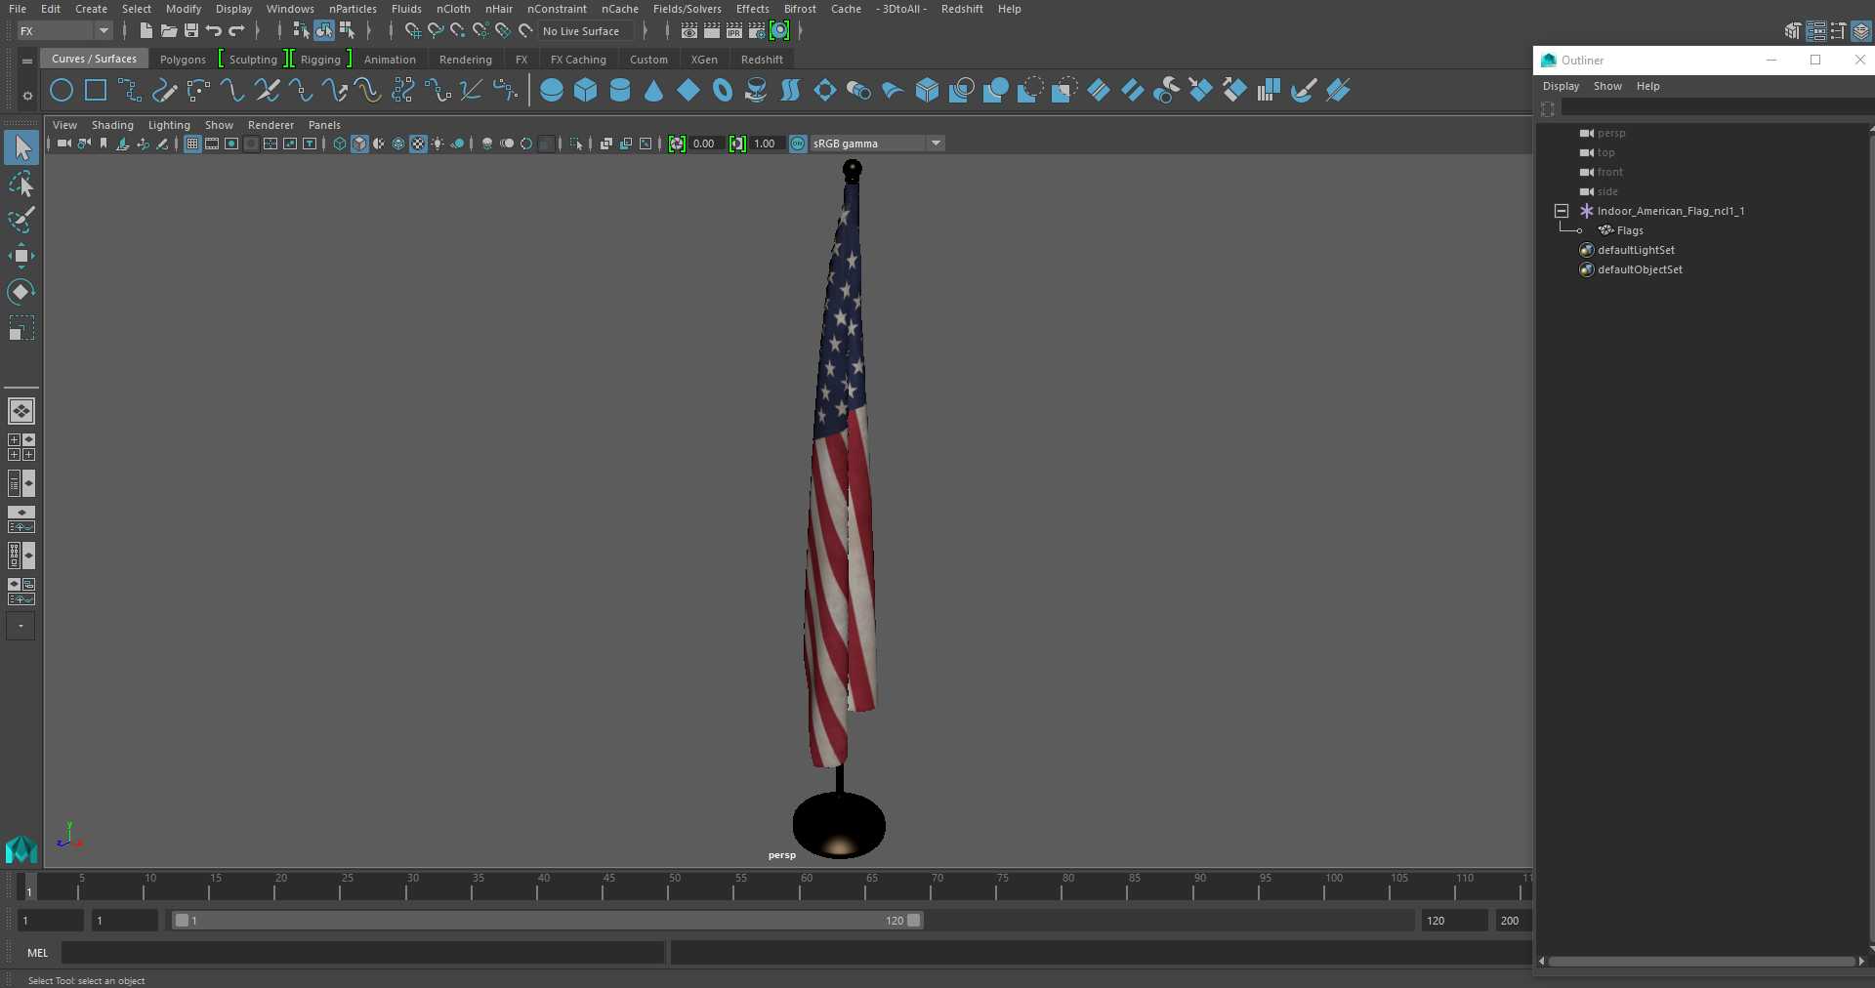Activate the Paint selection tool
This screenshot has height=988, width=1875.
21,220
